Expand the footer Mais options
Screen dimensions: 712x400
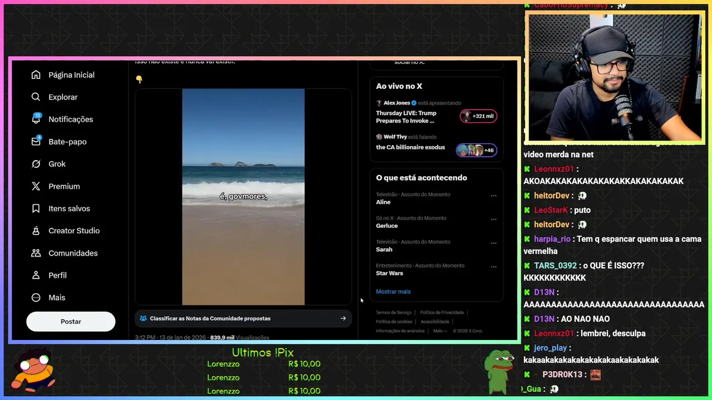439,331
